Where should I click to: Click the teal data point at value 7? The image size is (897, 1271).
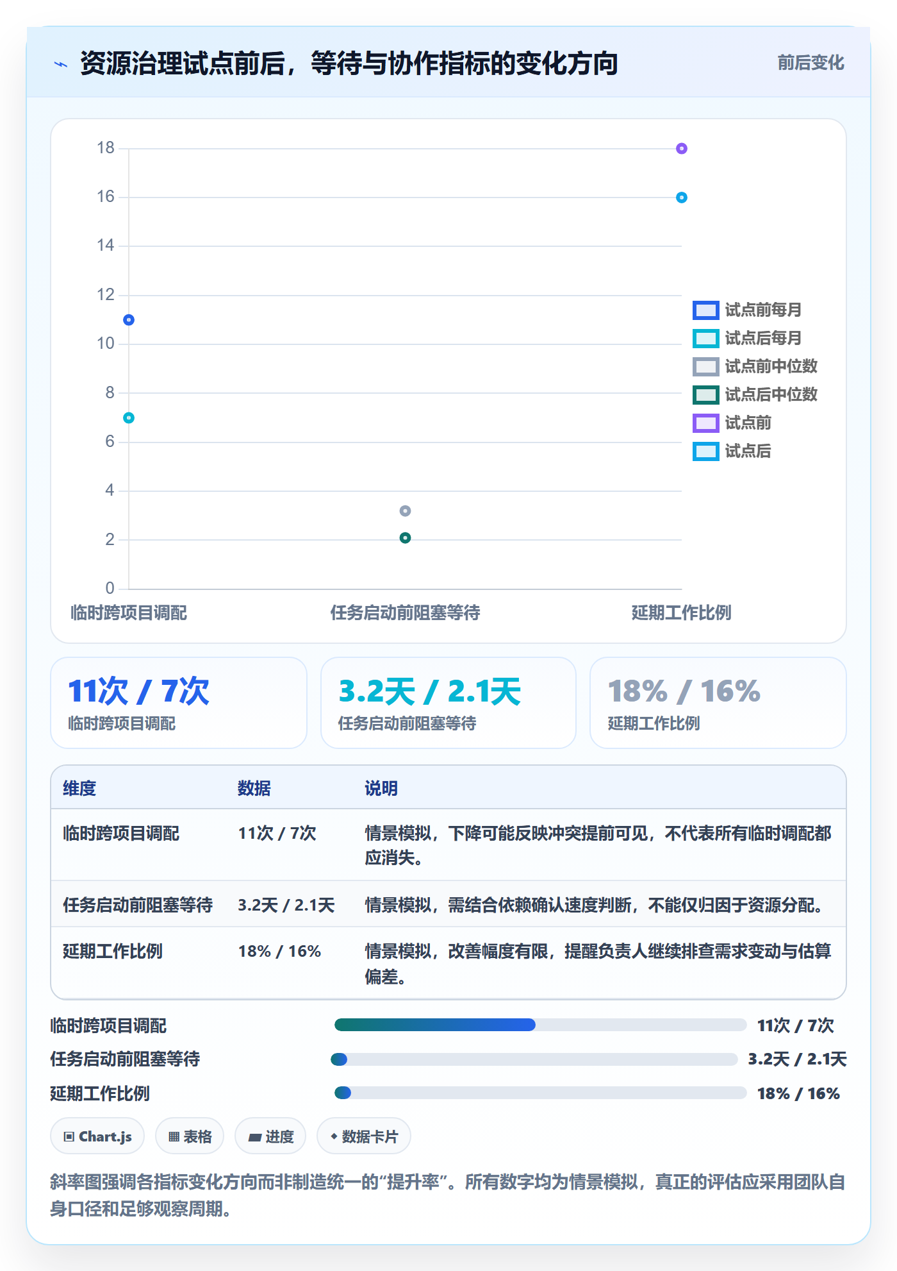129,418
